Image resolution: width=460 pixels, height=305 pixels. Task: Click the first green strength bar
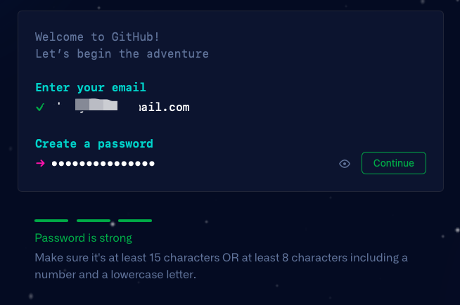click(51, 221)
